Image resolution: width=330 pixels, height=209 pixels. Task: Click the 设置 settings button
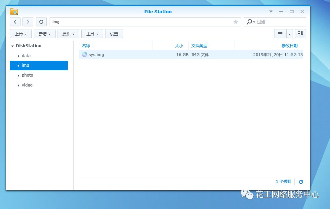point(114,34)
